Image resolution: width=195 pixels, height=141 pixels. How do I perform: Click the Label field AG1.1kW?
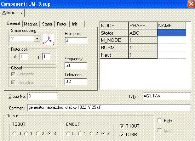[167, 96]
